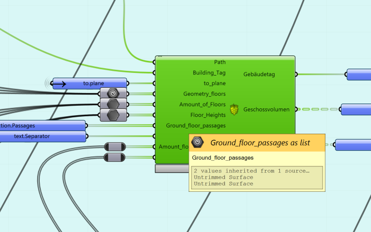This screenshot has width=371, height=232.
Task: Select the Passages blue parameter
Action: click(x=43, y=126)
